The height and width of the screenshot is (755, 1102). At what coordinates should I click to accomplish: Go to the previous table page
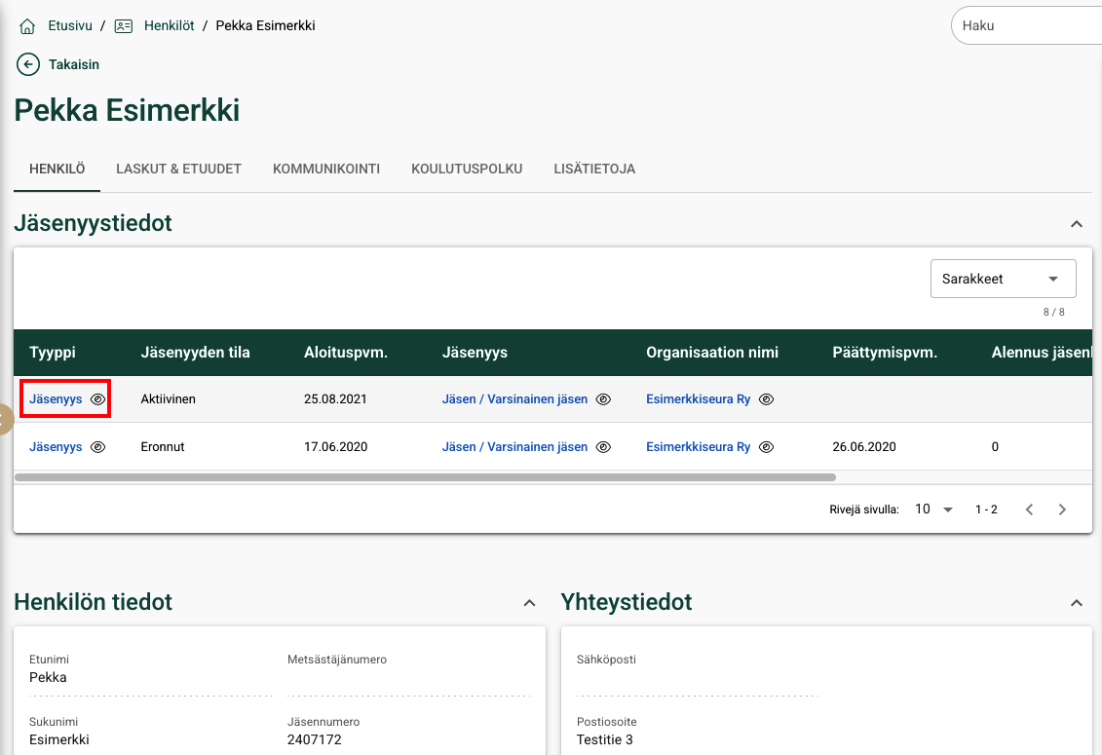1029,510
